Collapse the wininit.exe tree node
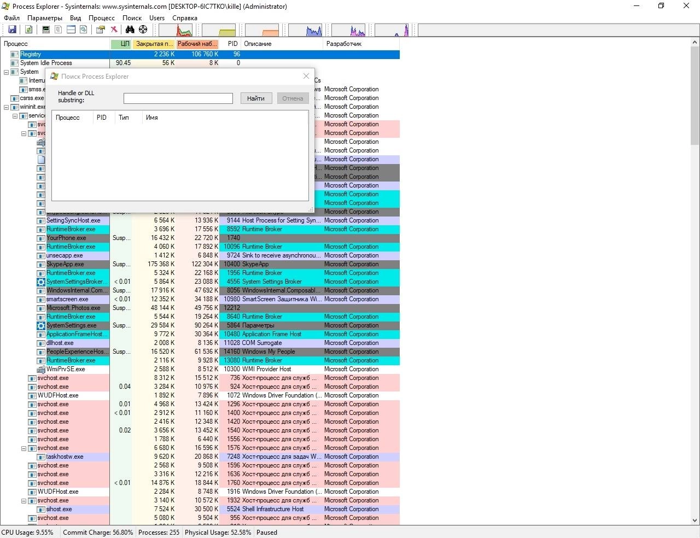 click(x=7, y=107)
